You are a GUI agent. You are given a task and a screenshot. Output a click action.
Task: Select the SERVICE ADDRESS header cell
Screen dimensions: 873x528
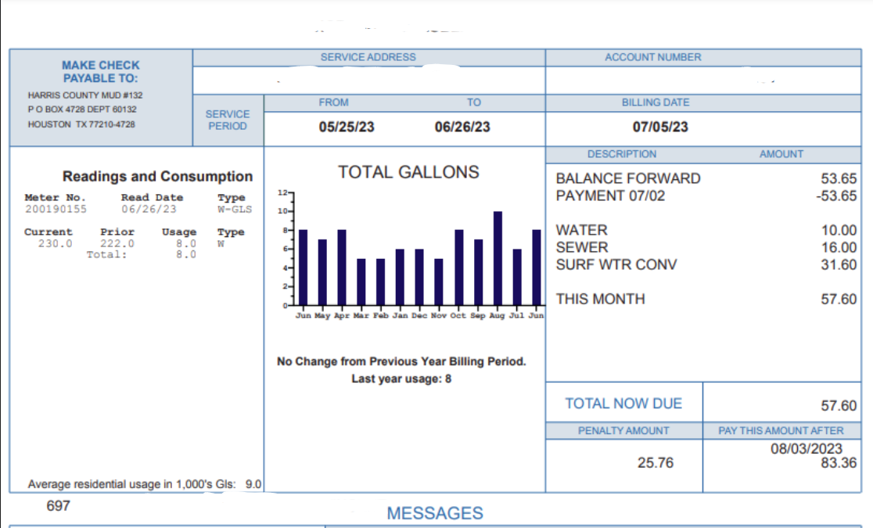(368, 57)
